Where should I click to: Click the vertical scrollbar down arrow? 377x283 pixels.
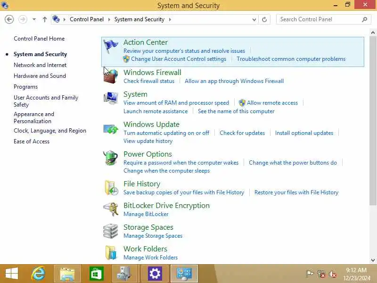(x=373, y=260)
